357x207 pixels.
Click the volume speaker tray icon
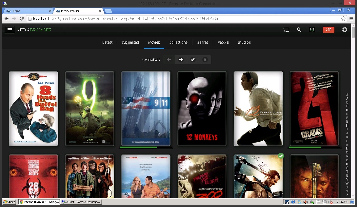click(306, 202)
